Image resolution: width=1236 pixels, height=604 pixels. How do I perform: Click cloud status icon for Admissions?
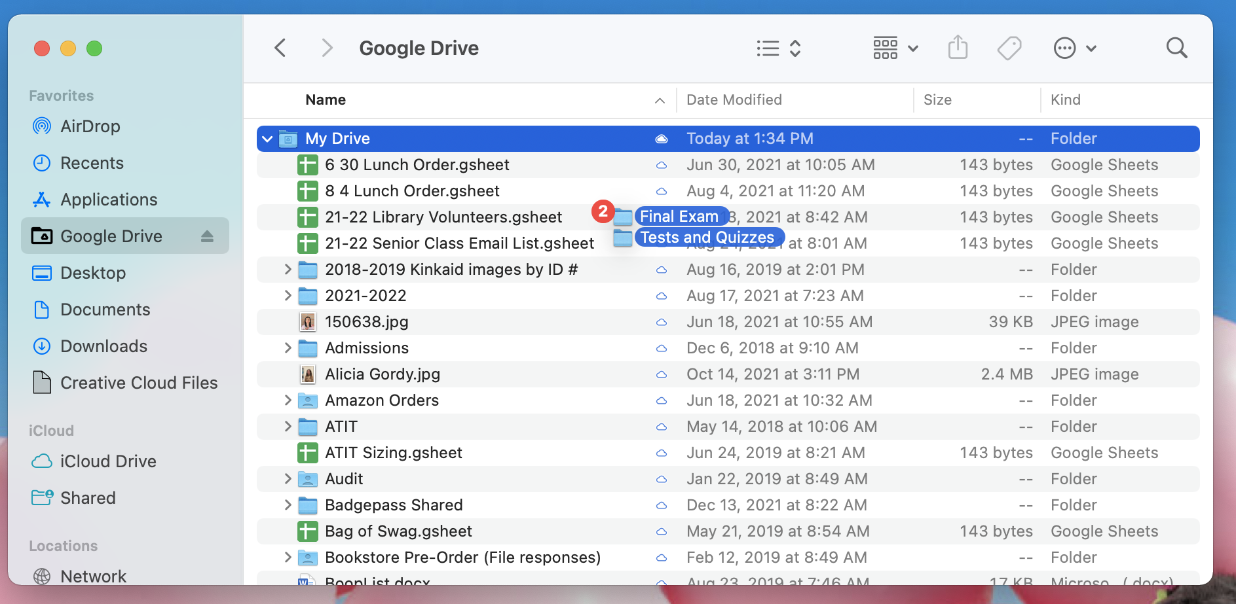point(662,348)
